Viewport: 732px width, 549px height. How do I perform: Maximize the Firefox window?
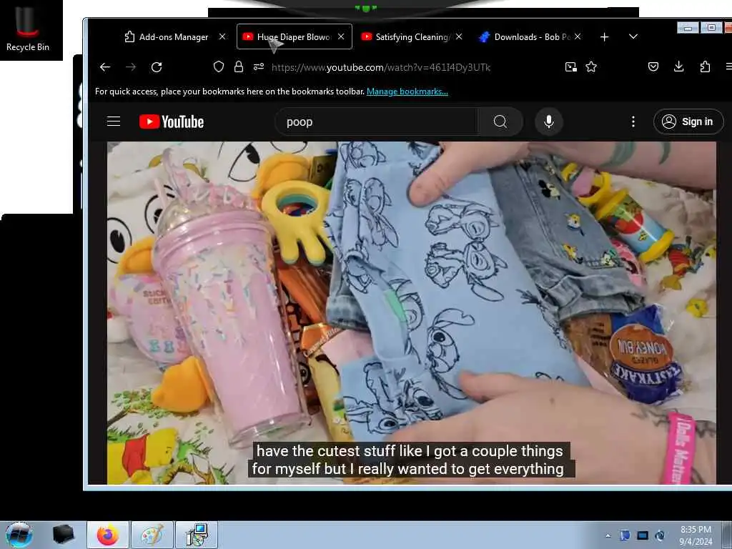pos(711,28)
